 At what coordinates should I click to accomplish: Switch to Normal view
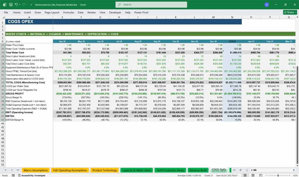245,175
